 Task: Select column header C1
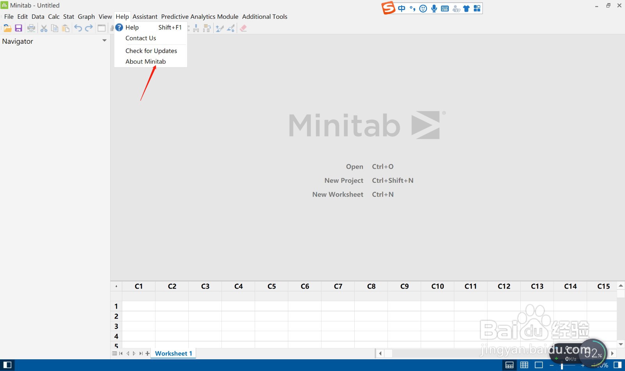[x=139, y=286]
